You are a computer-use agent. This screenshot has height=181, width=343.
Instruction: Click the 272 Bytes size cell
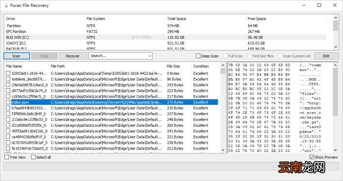[175, 102]
